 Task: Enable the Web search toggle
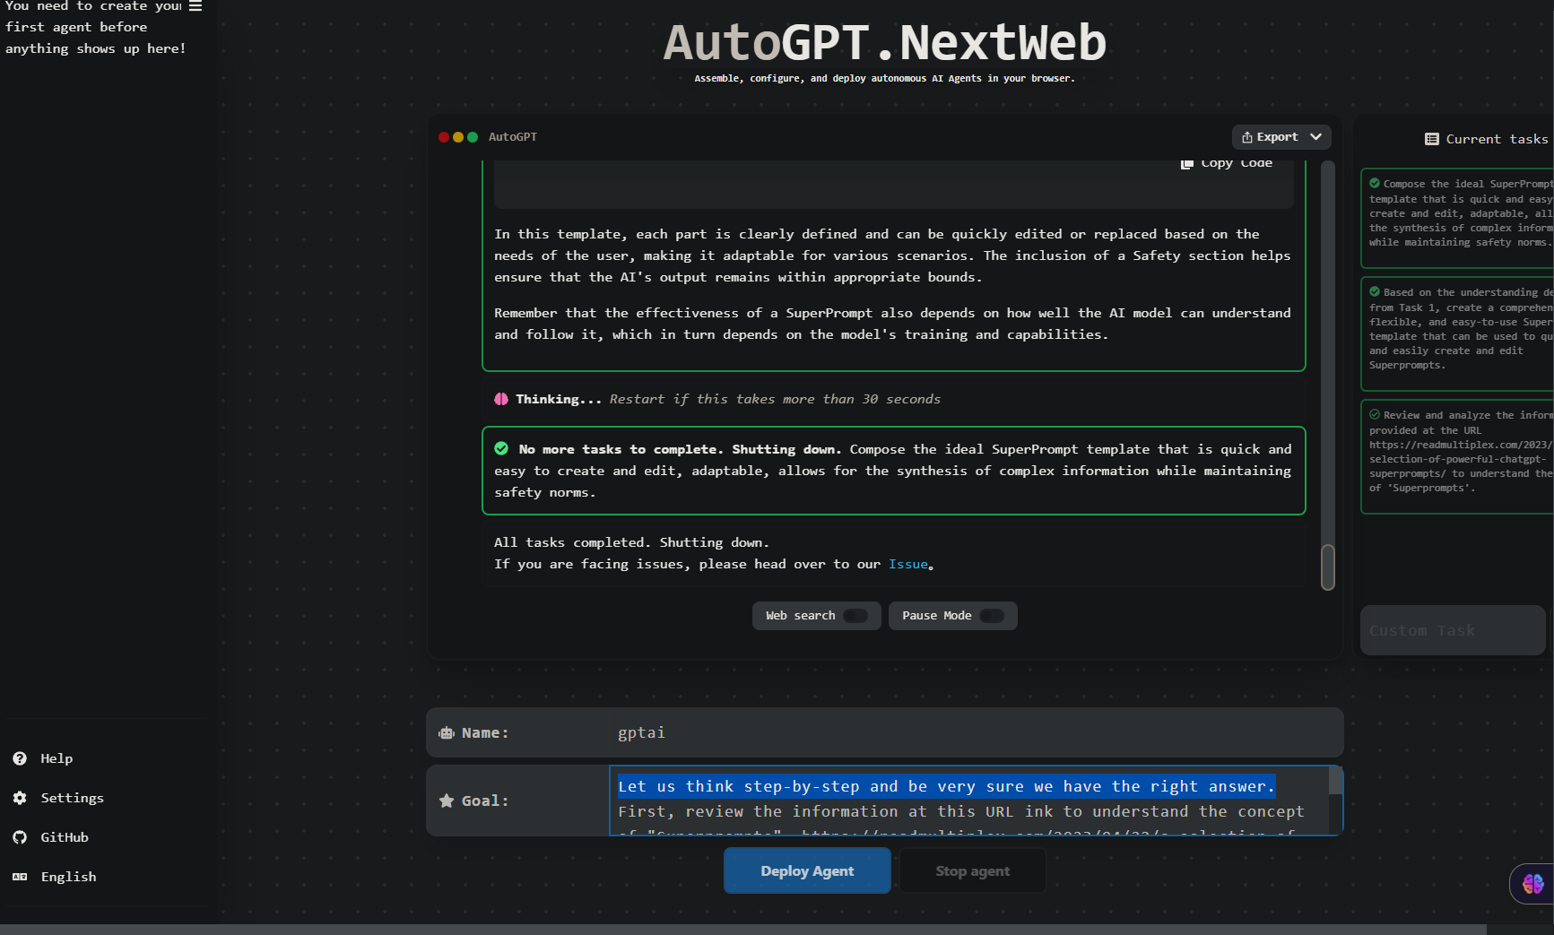coord(855,616)
